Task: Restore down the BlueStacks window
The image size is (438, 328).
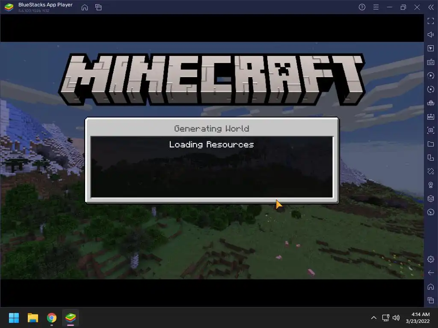Action: click(403, 7)
